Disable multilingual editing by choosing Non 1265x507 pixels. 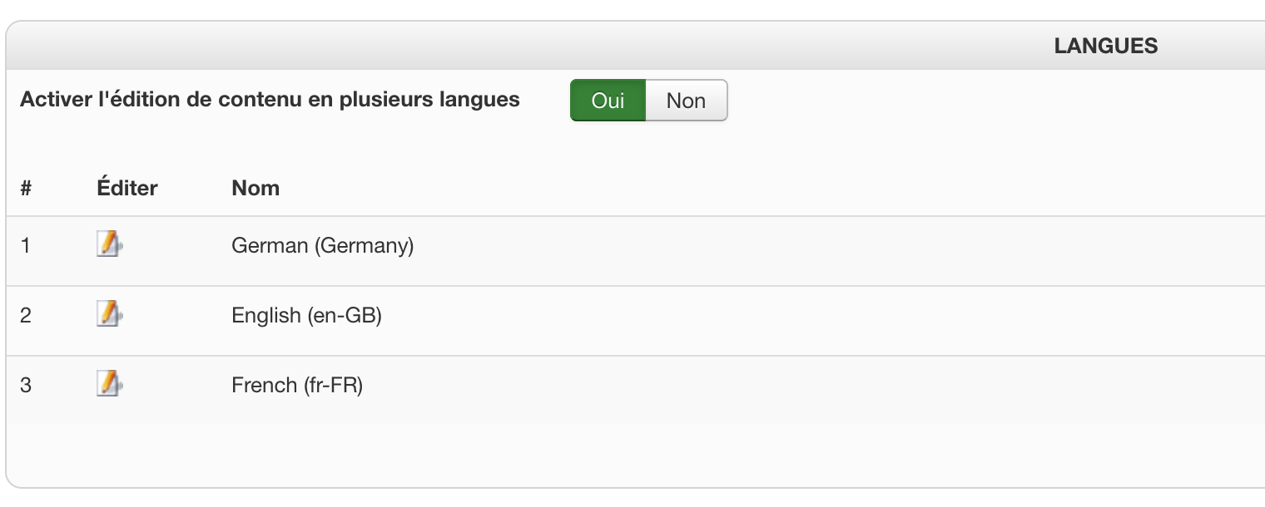point(686,101)
